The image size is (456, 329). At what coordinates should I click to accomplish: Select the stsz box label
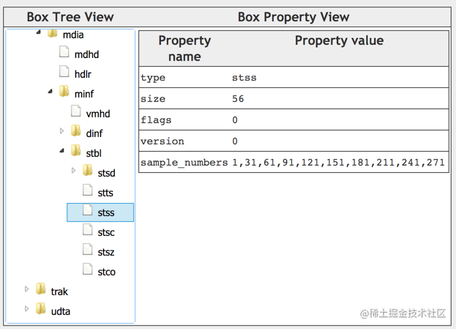106,252
